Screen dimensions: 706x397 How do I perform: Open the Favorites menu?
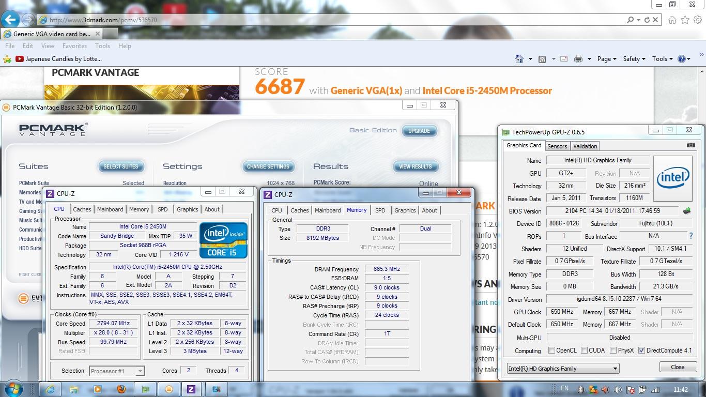tap(74, 46)
